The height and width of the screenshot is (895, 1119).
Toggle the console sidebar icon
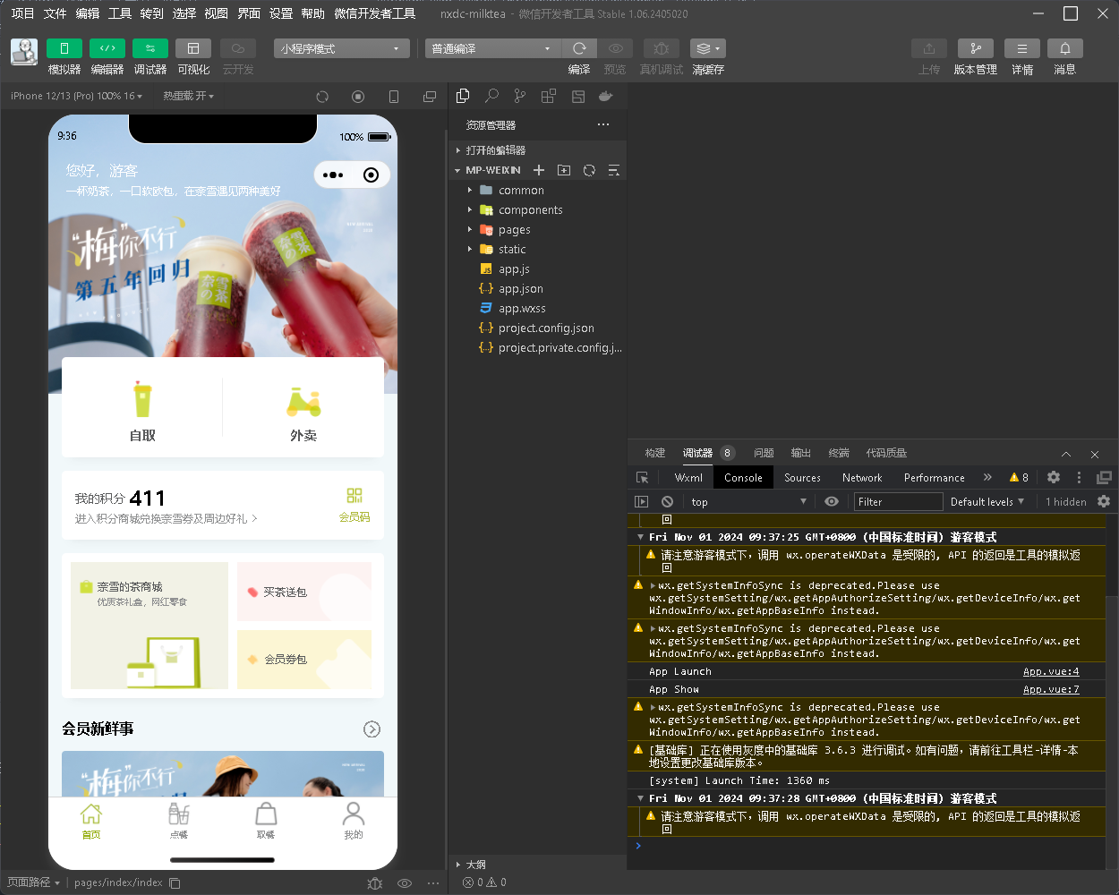(x=641, y=502)
